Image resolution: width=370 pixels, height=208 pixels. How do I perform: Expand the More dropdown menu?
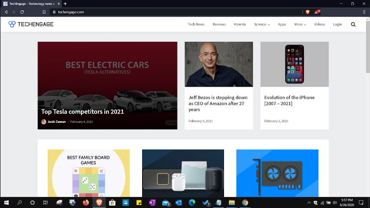[x=300, y=24]
